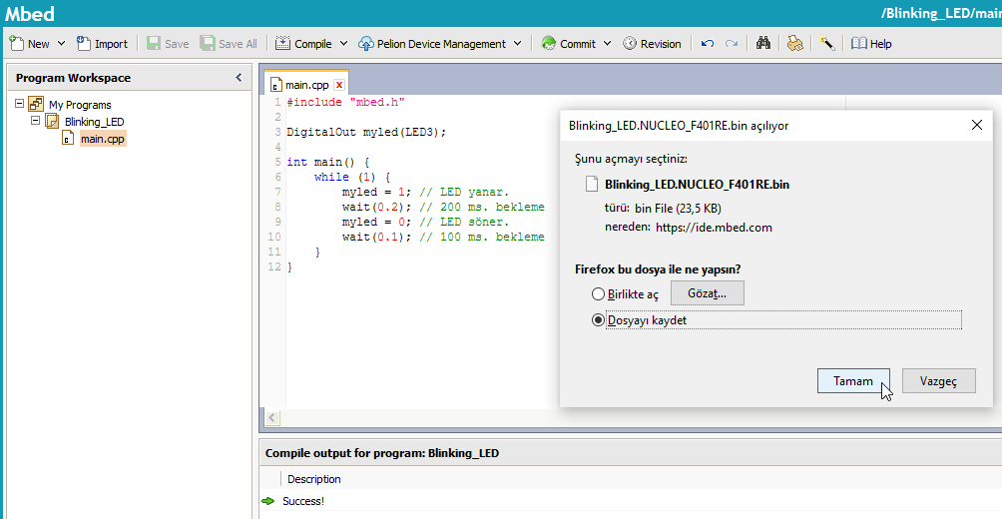The height and width of the screenshot is (519, 1002).
Task: Click the Save All toolbar button
Action: [229, 44]
